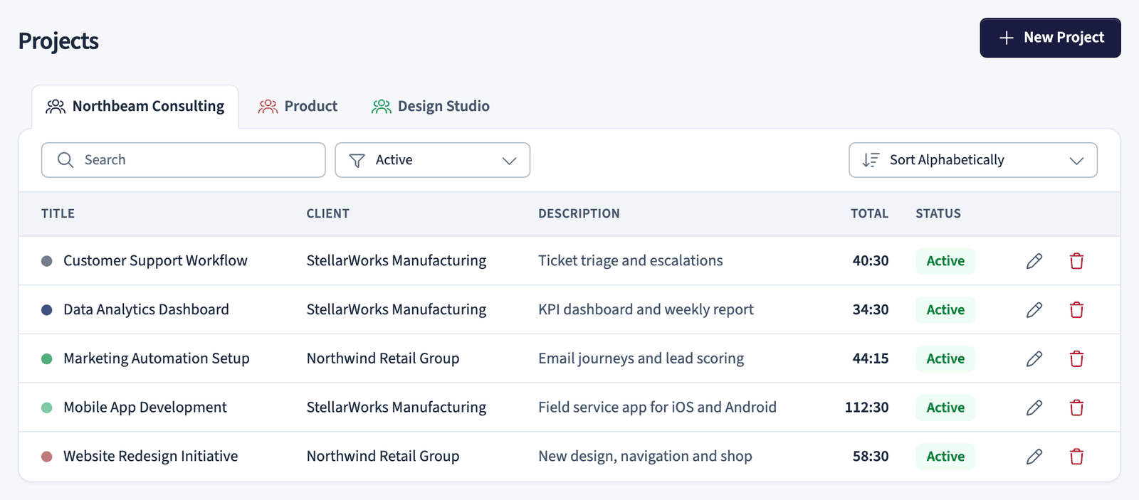The width and height of the screenshot is (1139, 500).
Task: Open Website Redesign Initiative project title
Action: [151, 456]
